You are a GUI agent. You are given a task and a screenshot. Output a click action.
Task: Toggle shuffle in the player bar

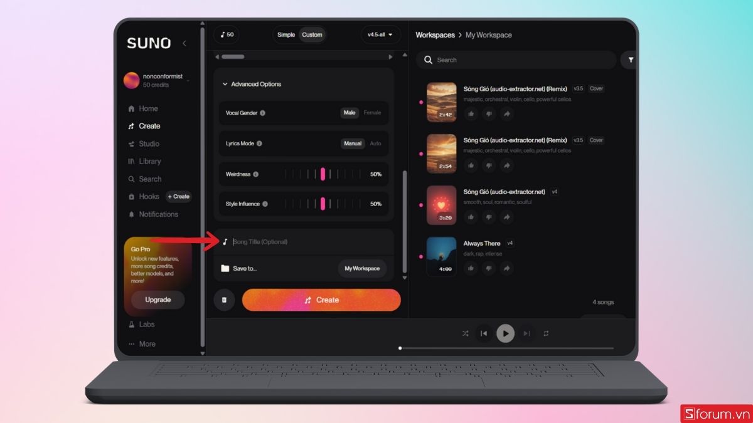tap(465, 333)
